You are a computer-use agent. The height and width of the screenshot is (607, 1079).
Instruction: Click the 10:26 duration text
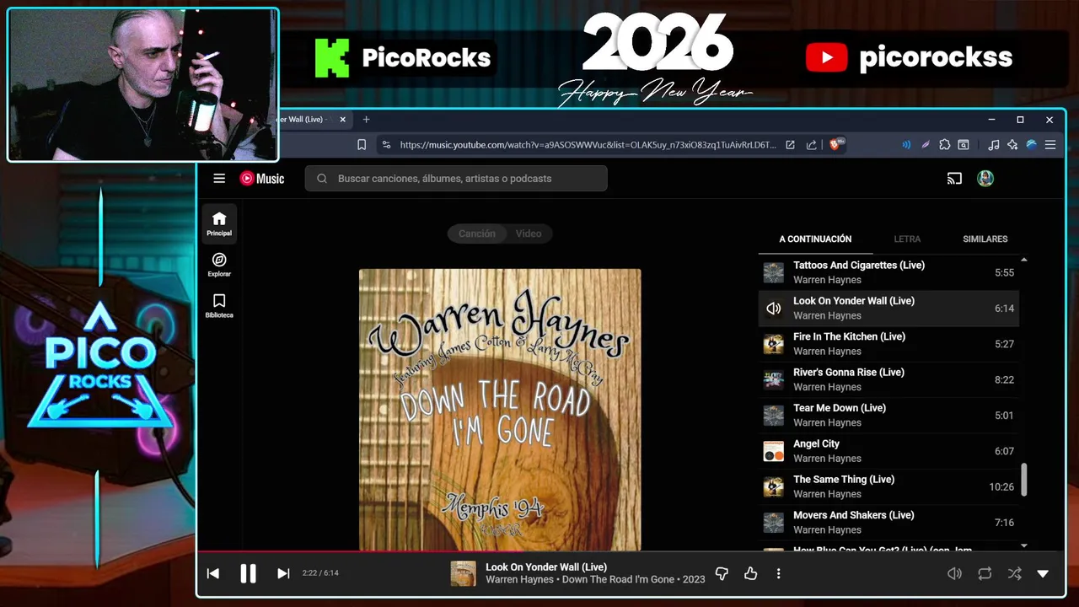click(x=1001, y=487)
